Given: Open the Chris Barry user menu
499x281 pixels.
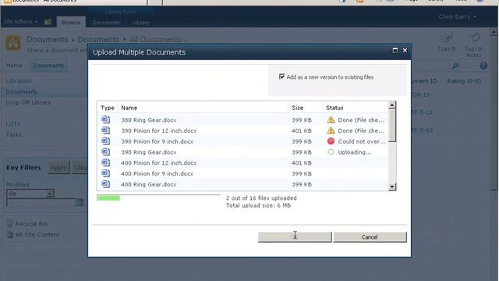Looking at the screenshot, I should pos(458,16).
